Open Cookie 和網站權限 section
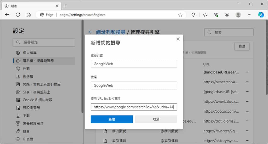 tap(44, 100)
